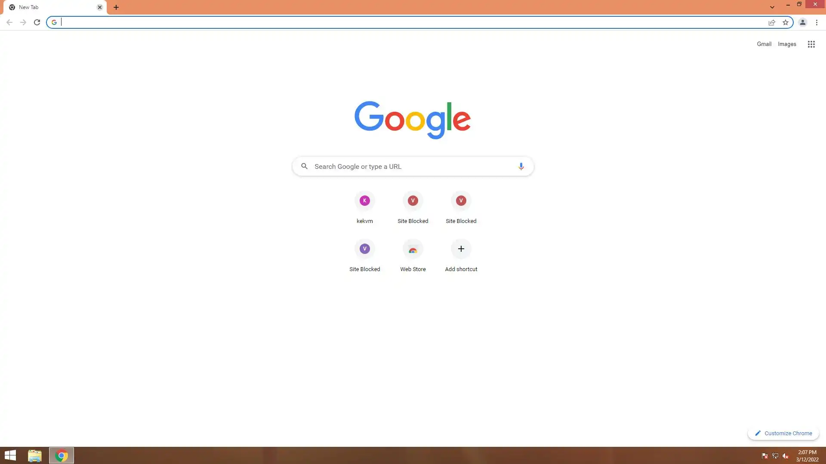Click Add shortcut tile
This screenshot has width=826, height=464.
click(x=461, y=256)
